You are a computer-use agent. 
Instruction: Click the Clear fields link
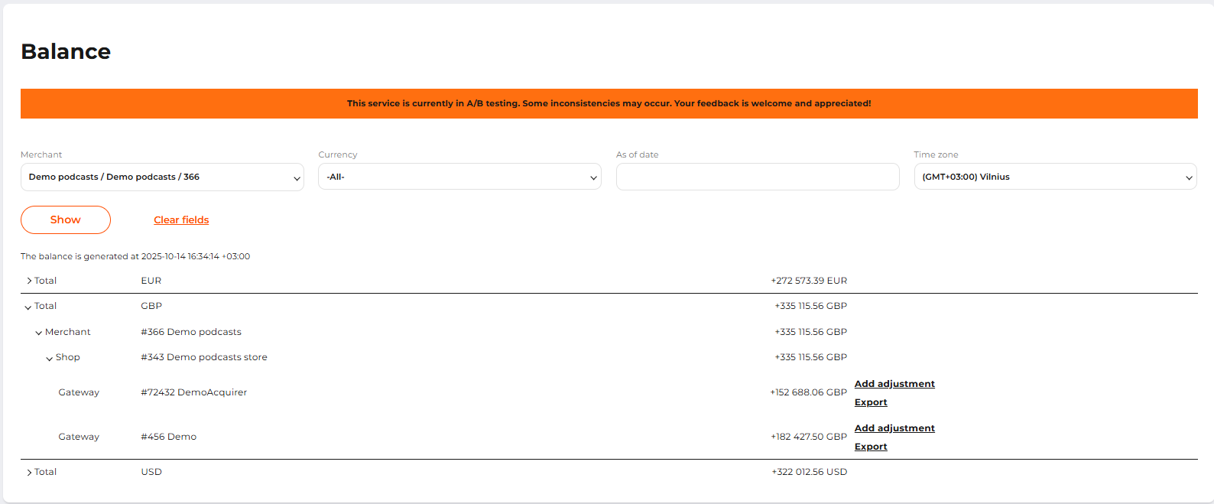click(x=181, y=220)
